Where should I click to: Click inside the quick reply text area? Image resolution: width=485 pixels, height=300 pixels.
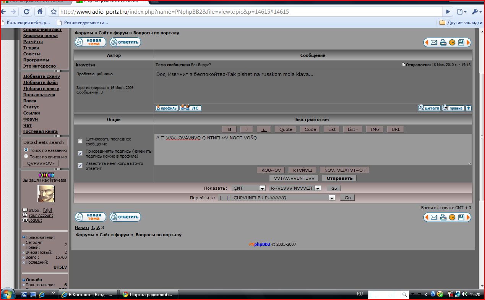point(313,151)
